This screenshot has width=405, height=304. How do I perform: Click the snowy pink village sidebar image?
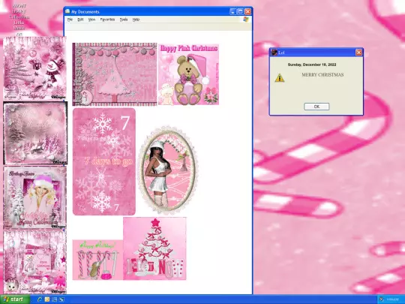(x=35, y=133)
